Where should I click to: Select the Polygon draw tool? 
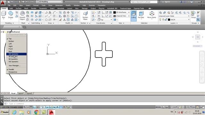46,20
